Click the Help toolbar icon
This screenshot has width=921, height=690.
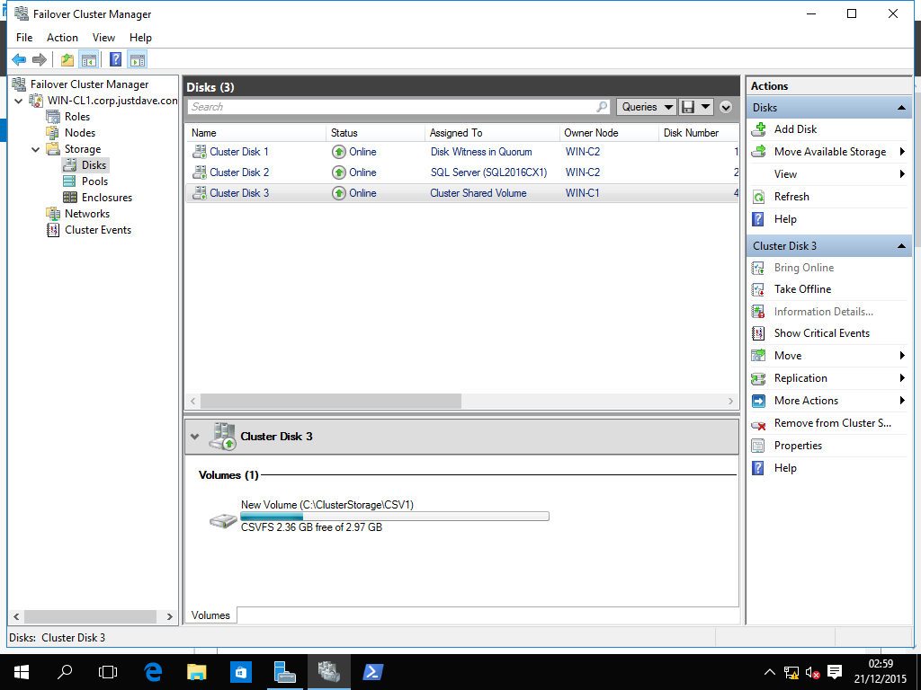pyautogui.click(x=115, y=60)
